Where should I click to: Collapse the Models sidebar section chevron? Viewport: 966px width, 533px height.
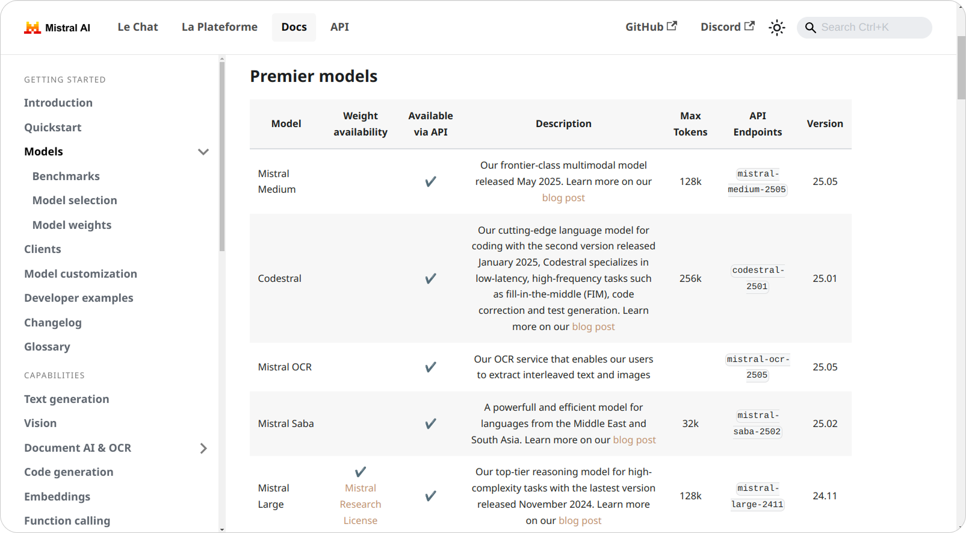[x=203, y=152]
